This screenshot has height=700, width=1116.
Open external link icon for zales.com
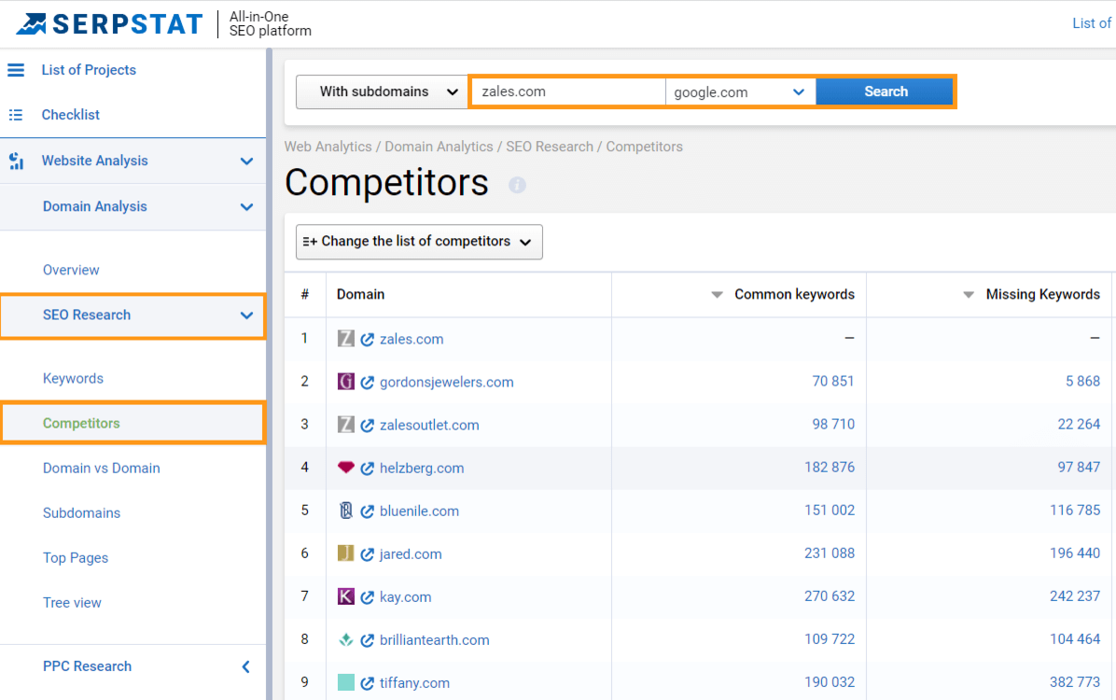(x=368, y=340)
